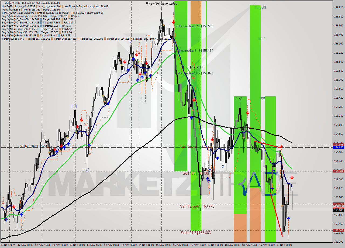This screenshot has height=248, width=345.
Task: Click the red 153.363 price tag
Action: click(339, 230)
